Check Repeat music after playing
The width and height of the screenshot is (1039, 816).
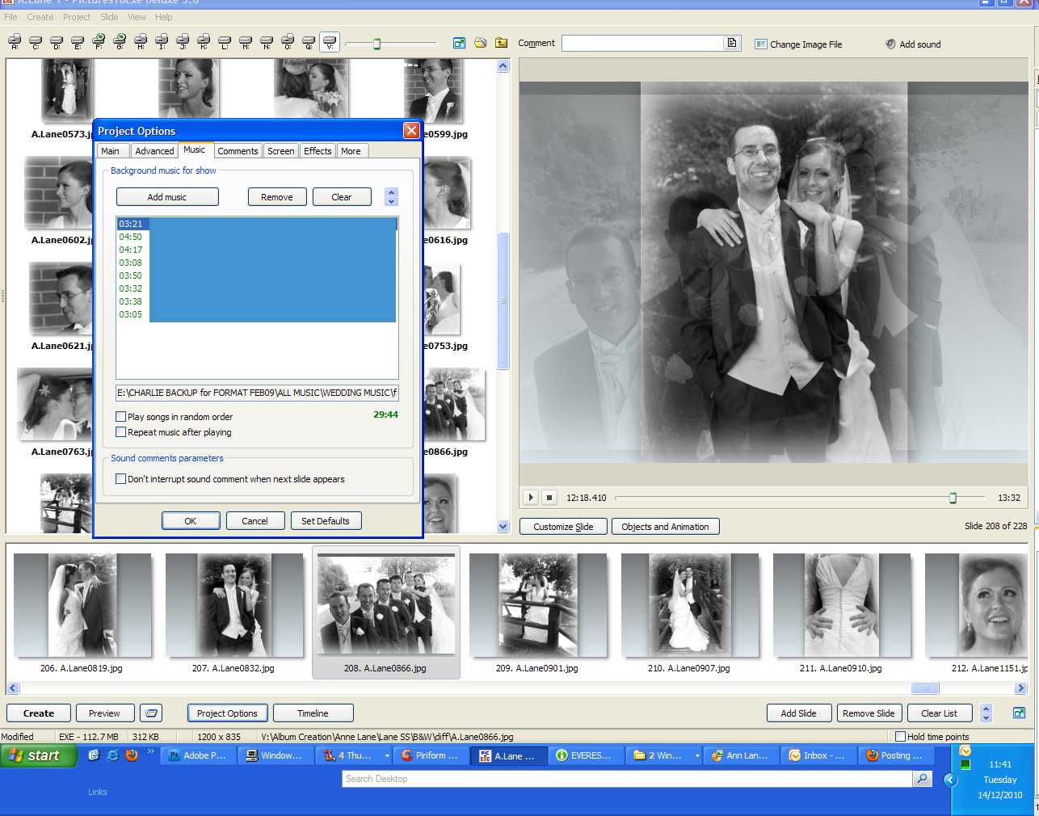121,432
